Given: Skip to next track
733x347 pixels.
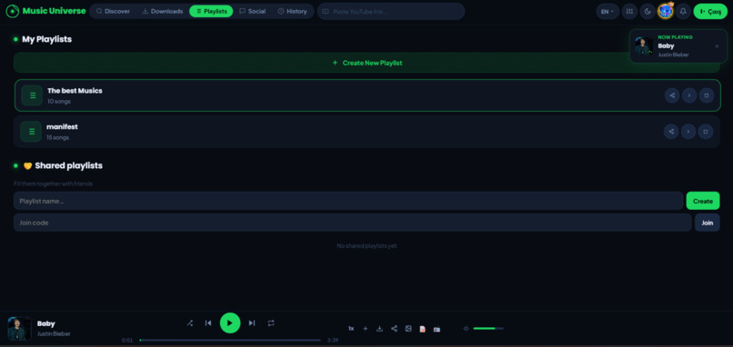Looking at the screenshot, I should [x=252, y=323].
